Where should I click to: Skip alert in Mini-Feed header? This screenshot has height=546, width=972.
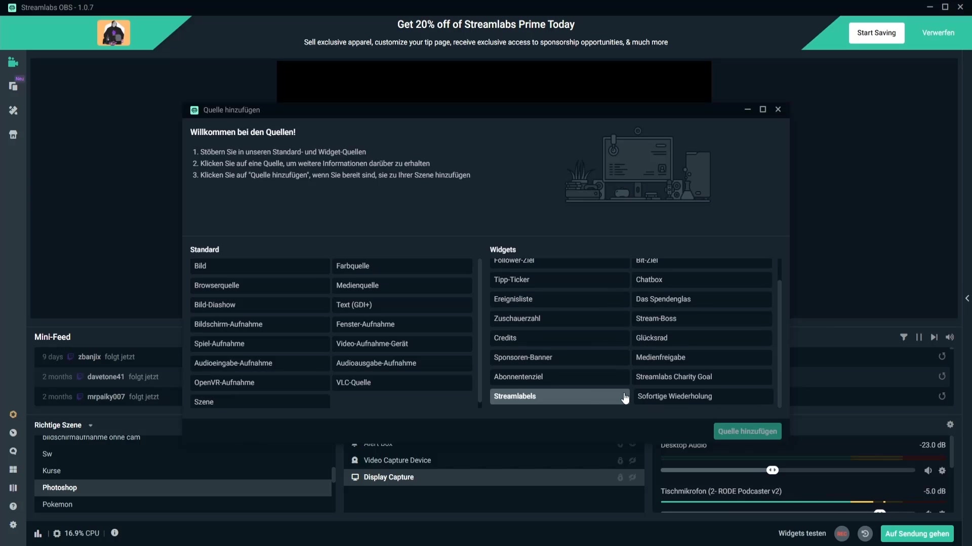[934, 337]
